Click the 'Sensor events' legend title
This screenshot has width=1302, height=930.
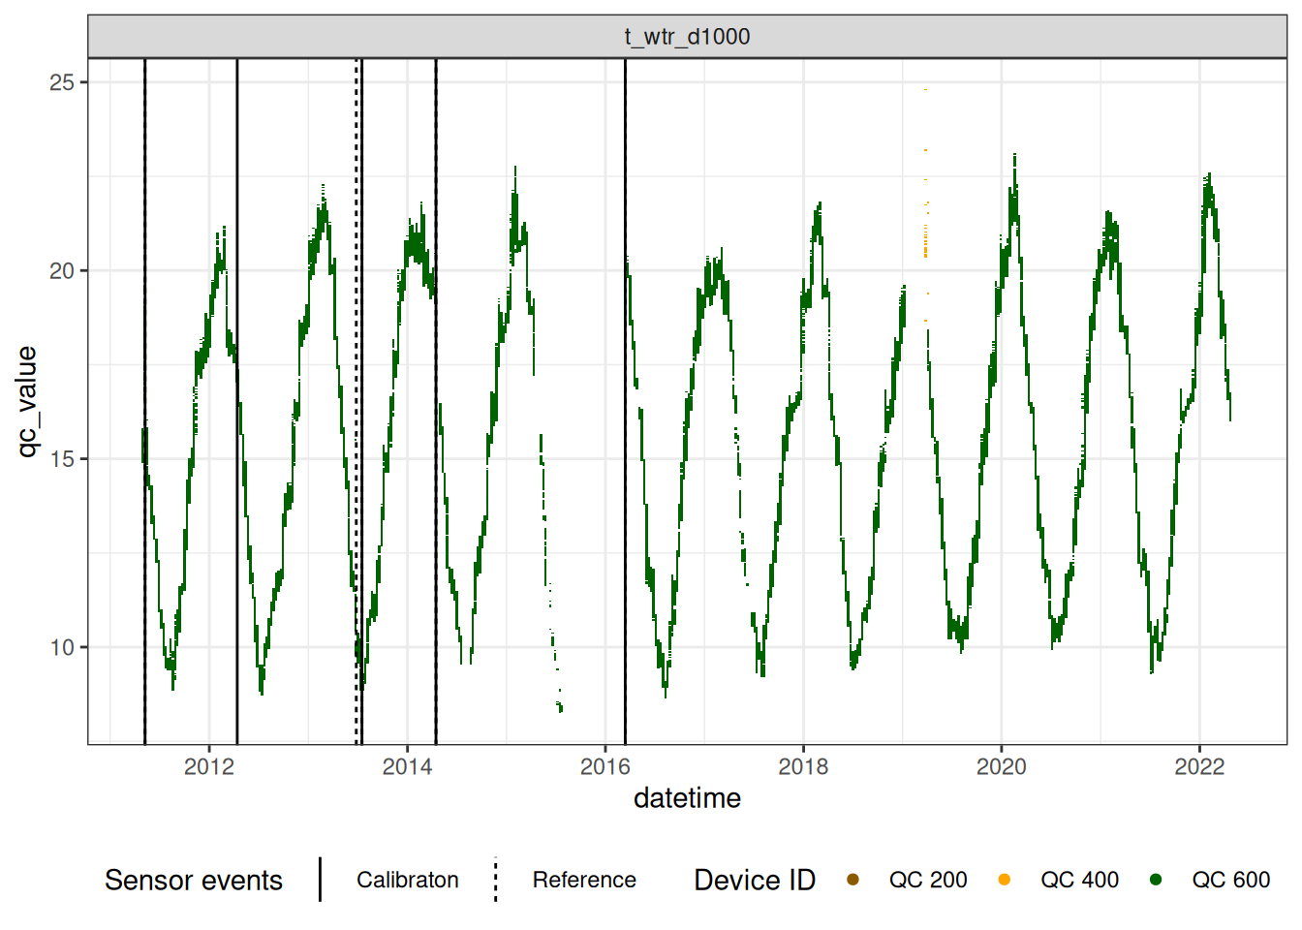(x=194, y=880)
